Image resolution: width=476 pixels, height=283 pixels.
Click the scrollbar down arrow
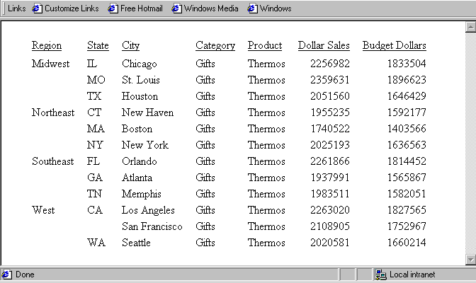[470, 260]
